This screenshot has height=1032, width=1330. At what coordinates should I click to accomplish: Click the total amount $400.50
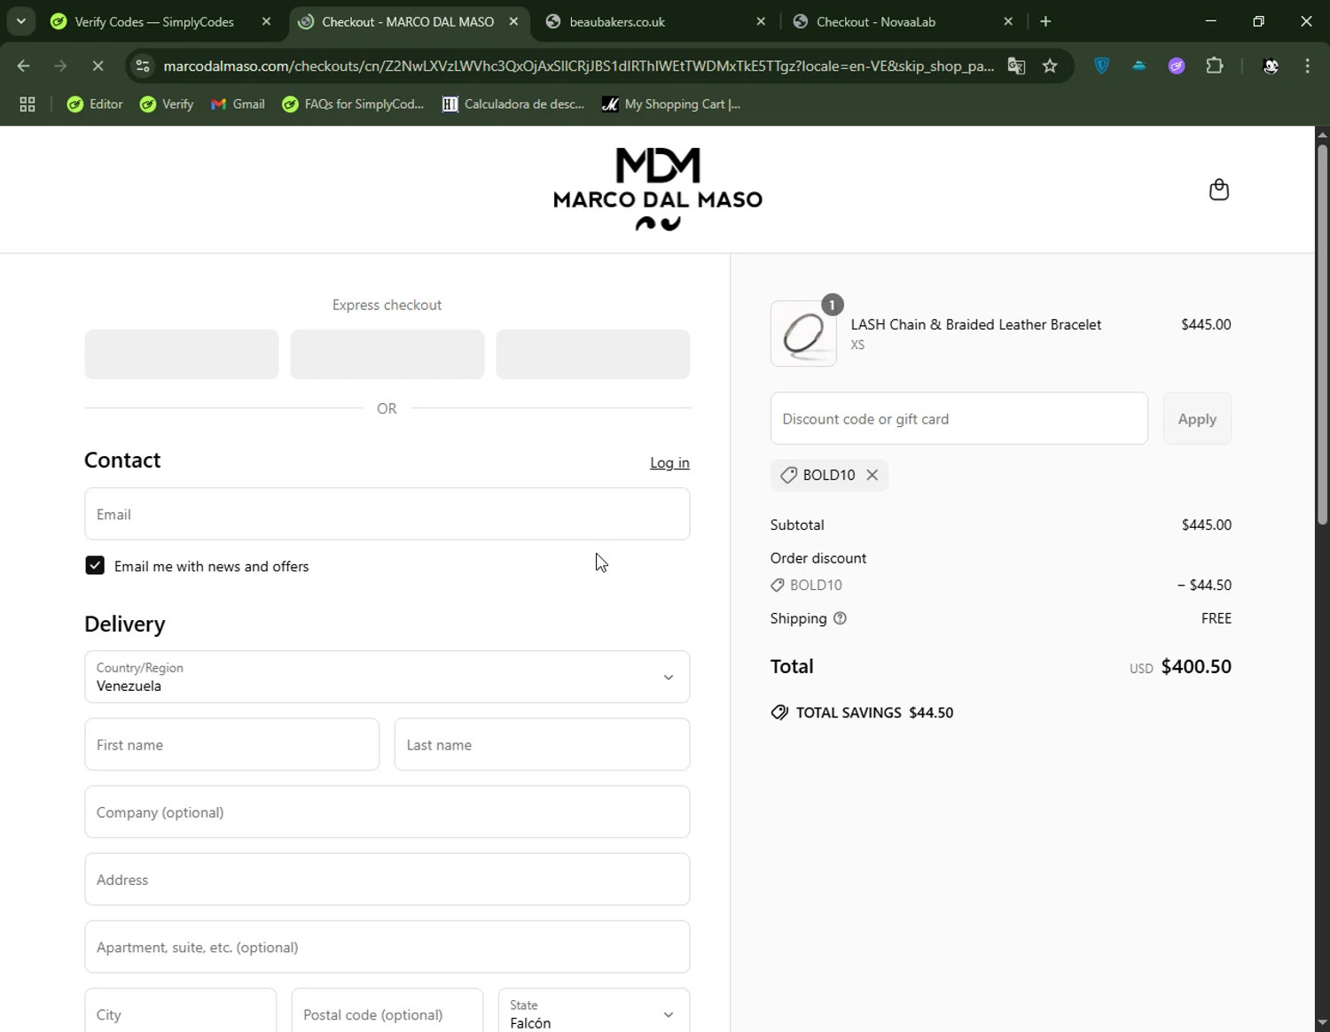pos(1196,666)
